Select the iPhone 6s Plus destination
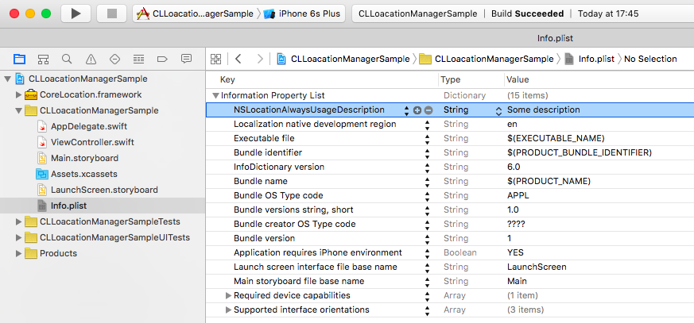This screenshot has width=694, height=323. point(304,14)
